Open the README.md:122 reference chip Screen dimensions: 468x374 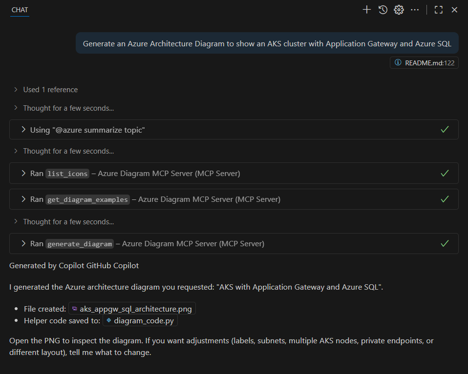(424, 62)
